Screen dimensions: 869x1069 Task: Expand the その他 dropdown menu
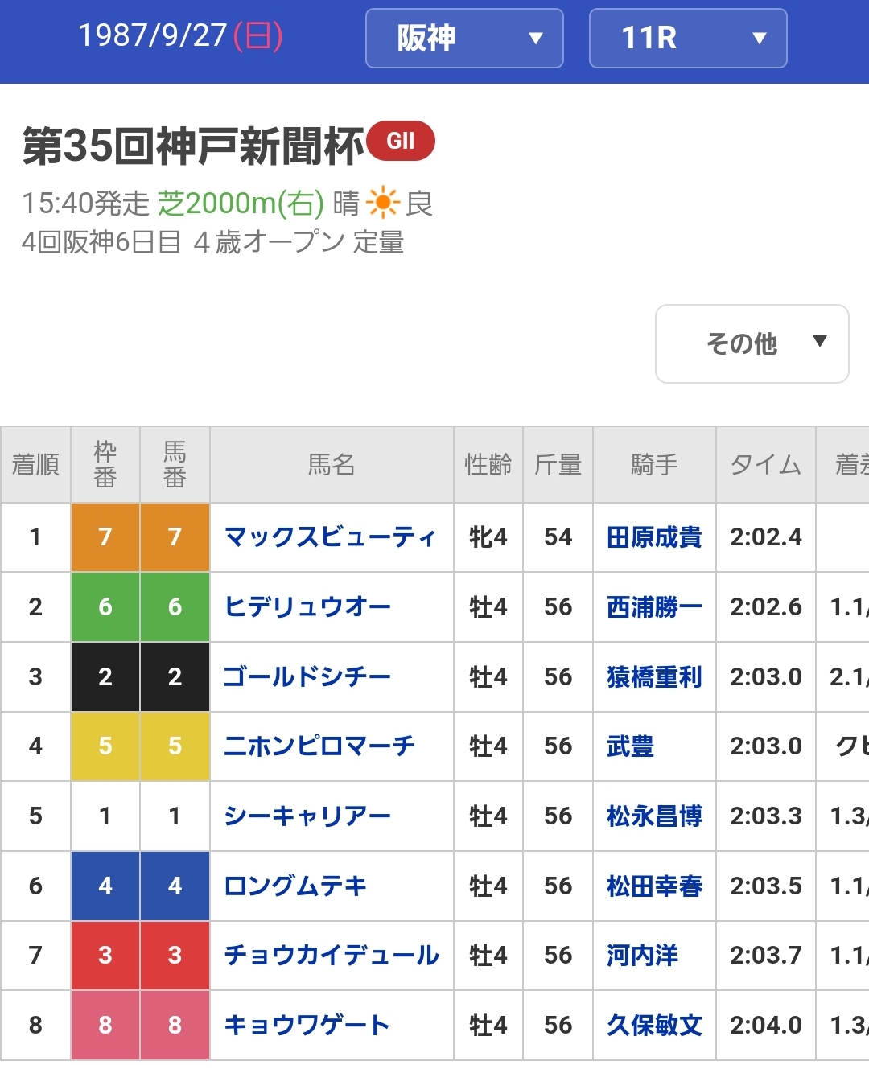[752, 343]
